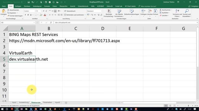Open Sortieren und Filtern menu
The image size is (199, 111).
177,13
